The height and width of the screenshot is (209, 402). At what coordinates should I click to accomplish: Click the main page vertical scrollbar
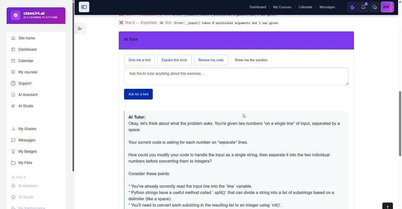click(x=400, y=124)
